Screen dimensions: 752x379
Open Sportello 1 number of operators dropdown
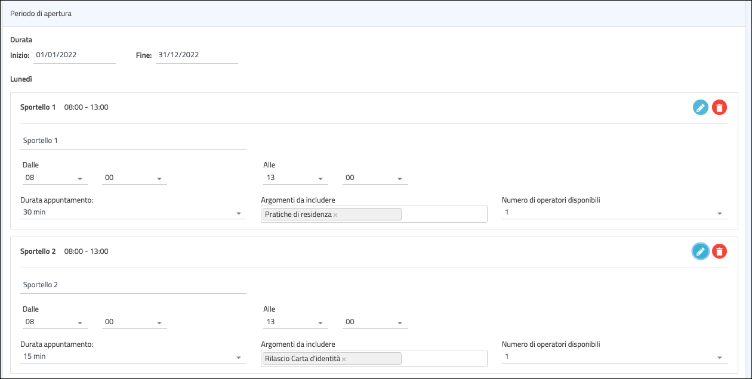coord(614,213)
